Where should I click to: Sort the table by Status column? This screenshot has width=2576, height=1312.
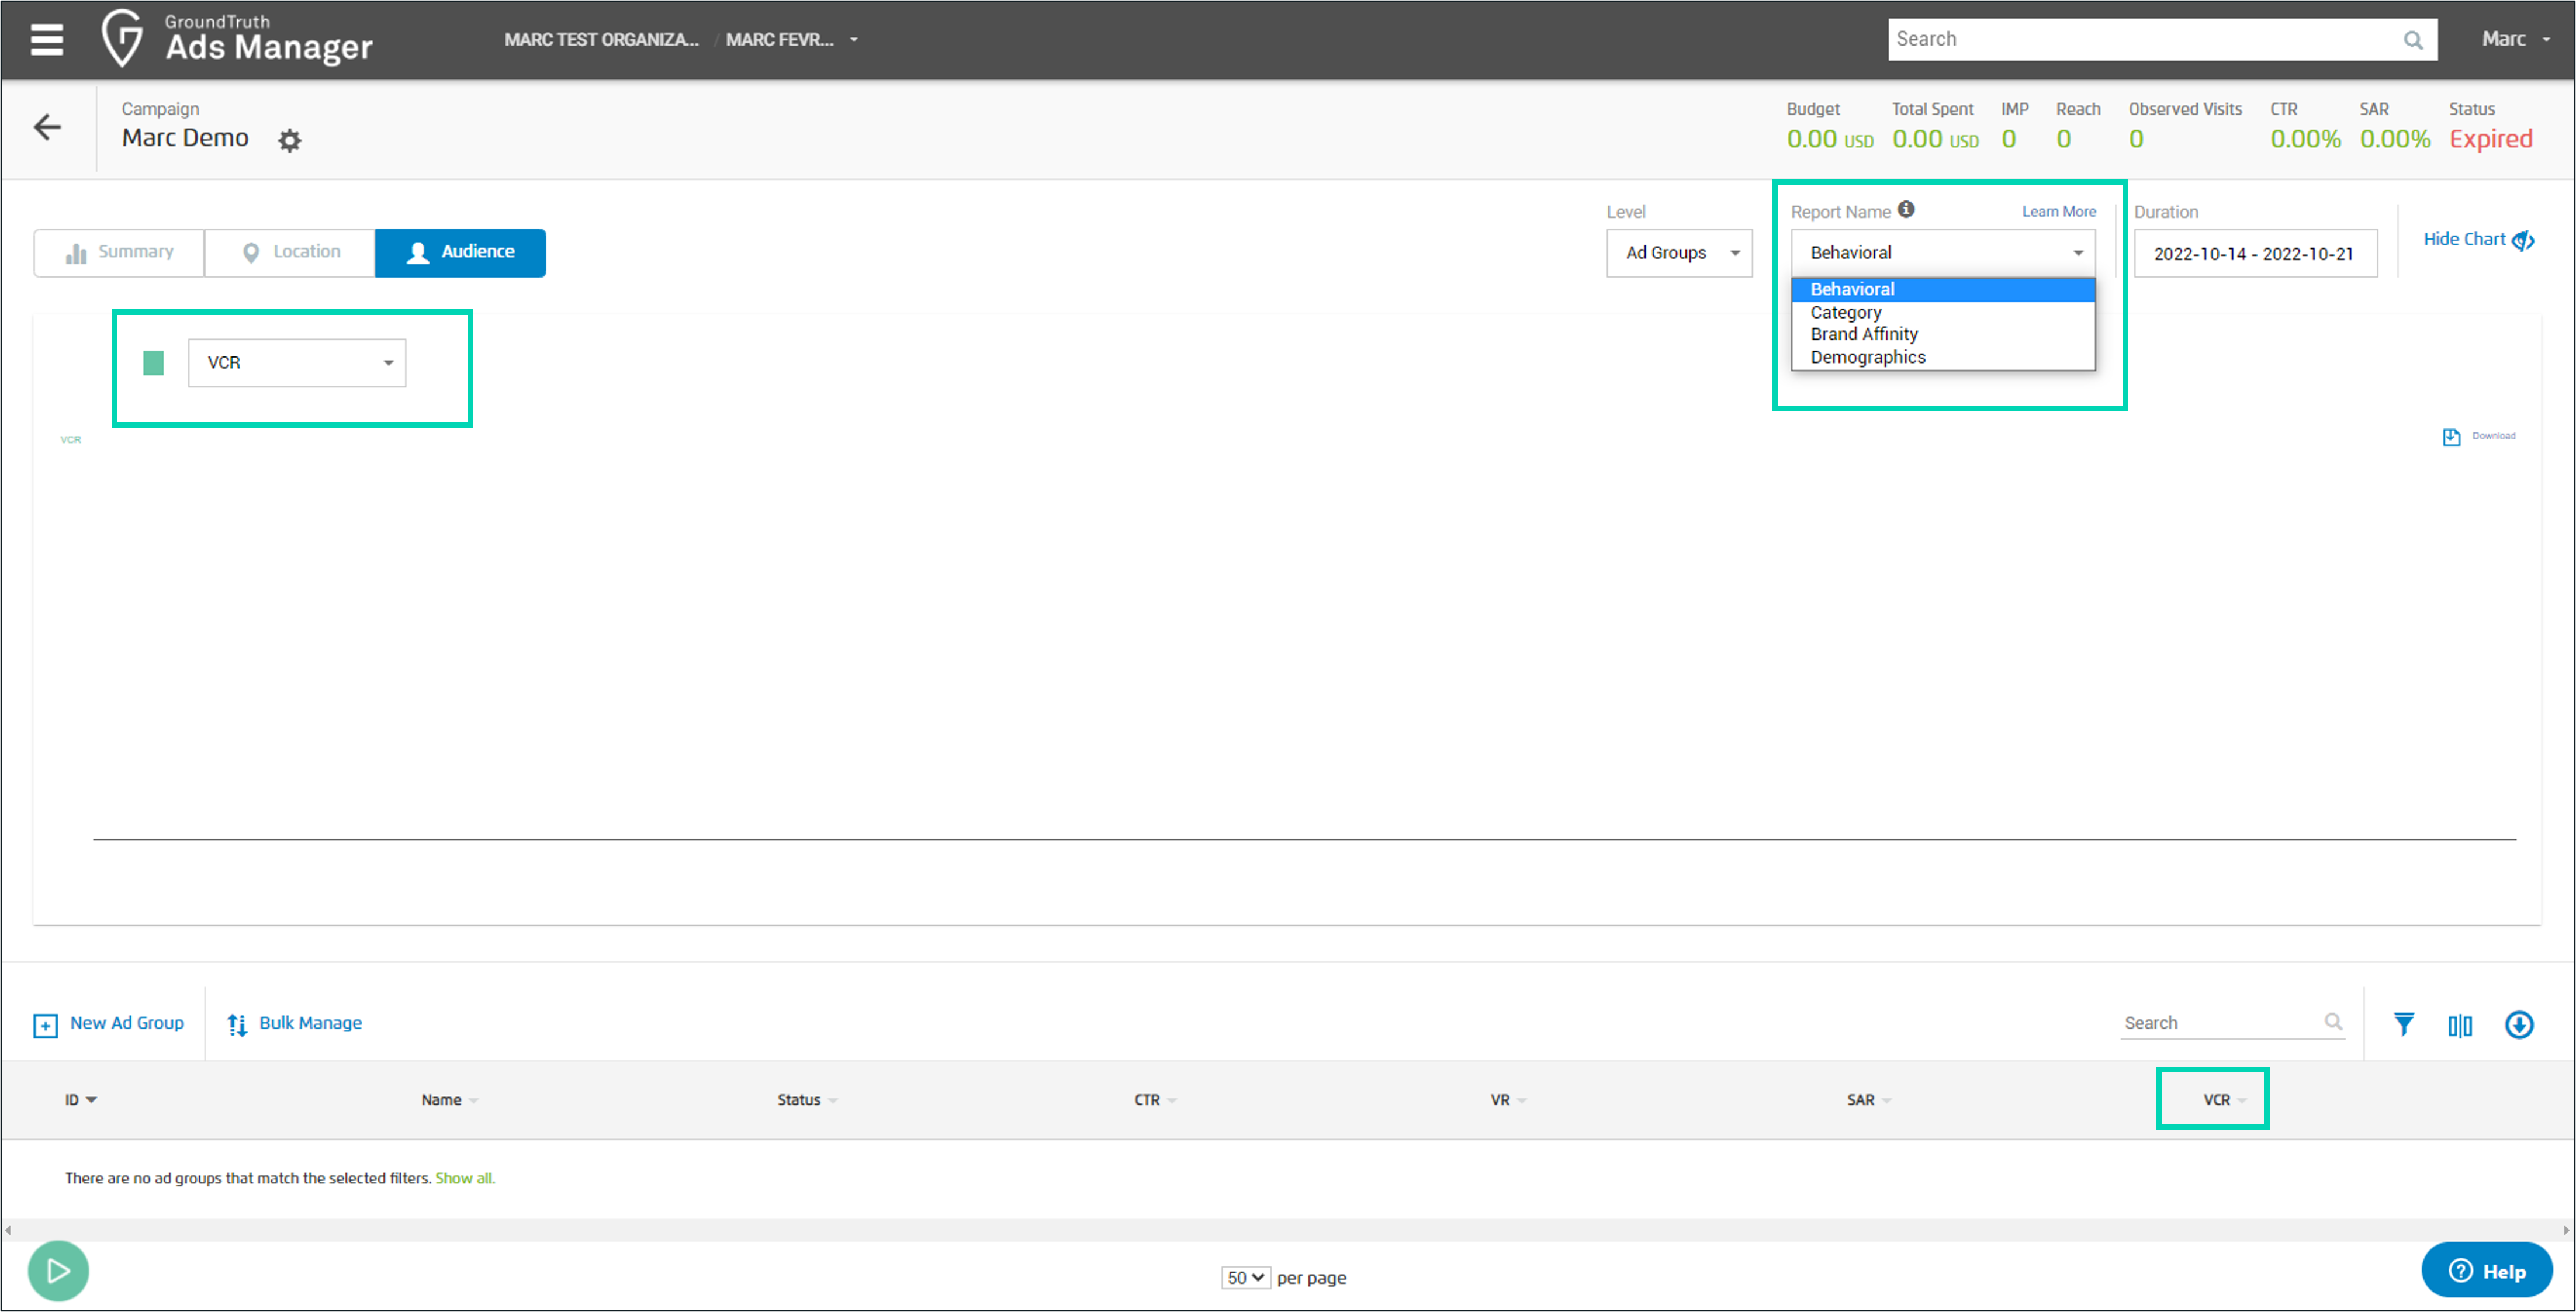(x=807, y=1100)
